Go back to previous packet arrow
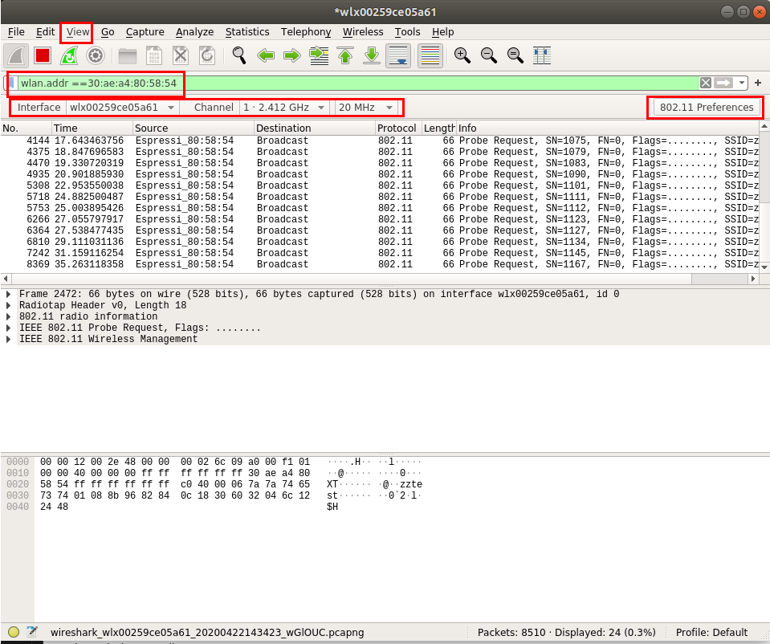 (266, 55)
